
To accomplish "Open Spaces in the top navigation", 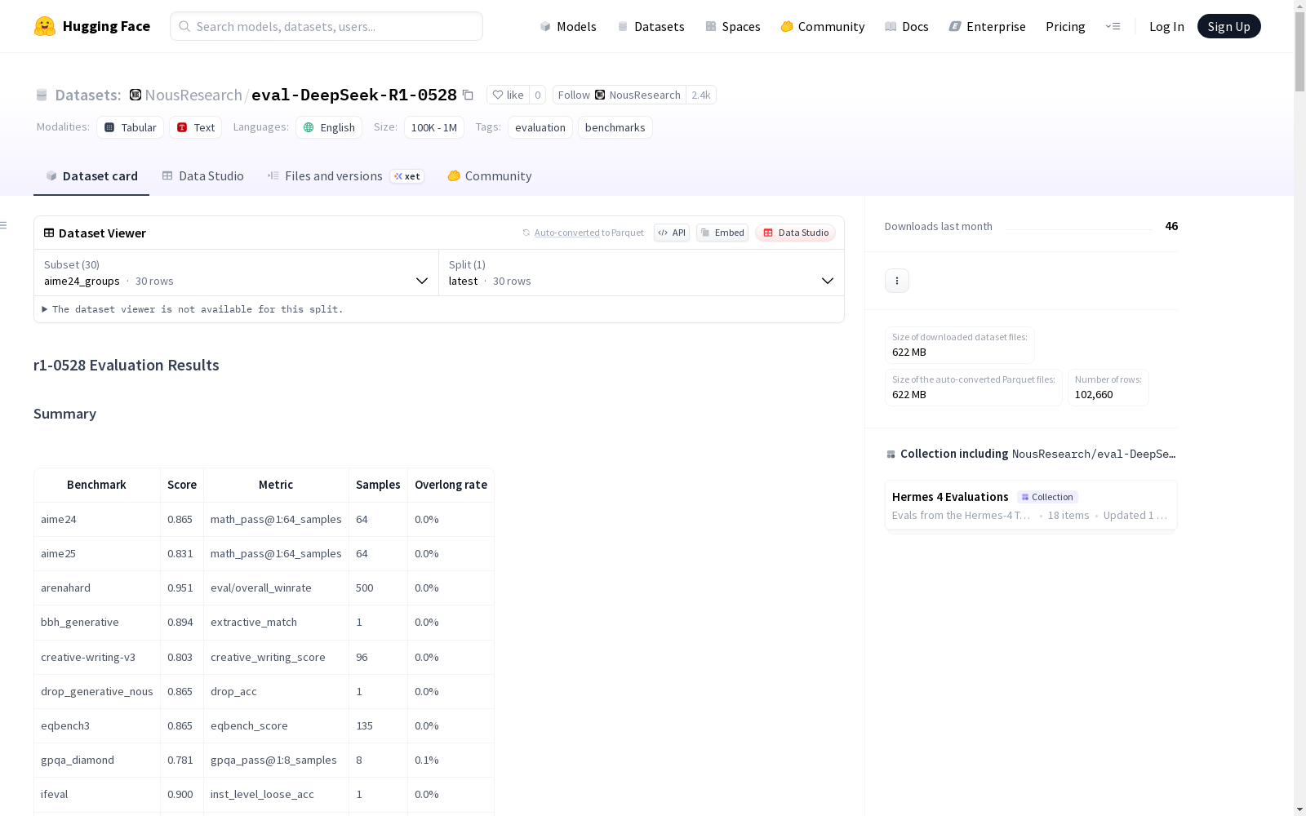I will pos(732,26).
